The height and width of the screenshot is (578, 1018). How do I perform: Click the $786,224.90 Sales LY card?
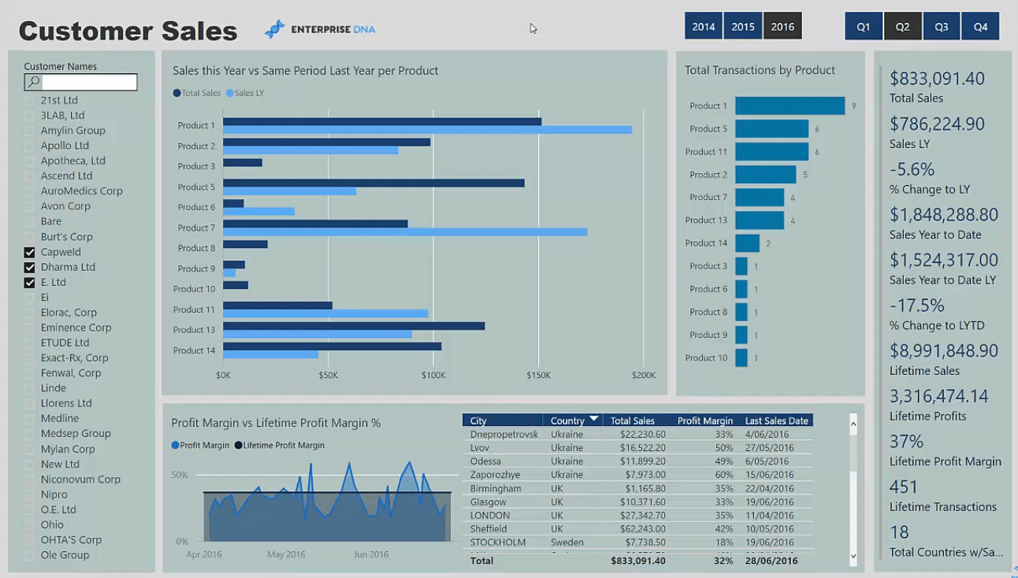point(937,132)
